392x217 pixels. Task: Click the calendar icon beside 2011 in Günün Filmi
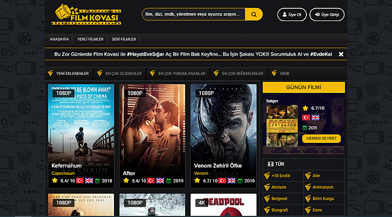305,128
